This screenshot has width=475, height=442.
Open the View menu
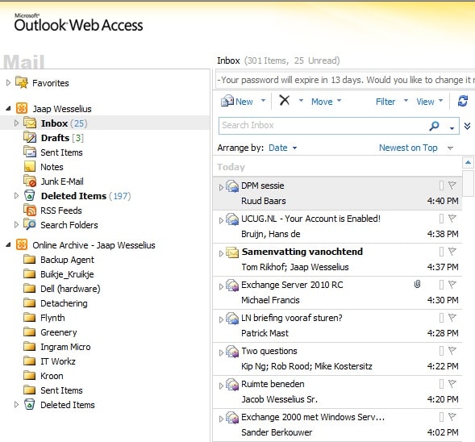pos(429,101)
